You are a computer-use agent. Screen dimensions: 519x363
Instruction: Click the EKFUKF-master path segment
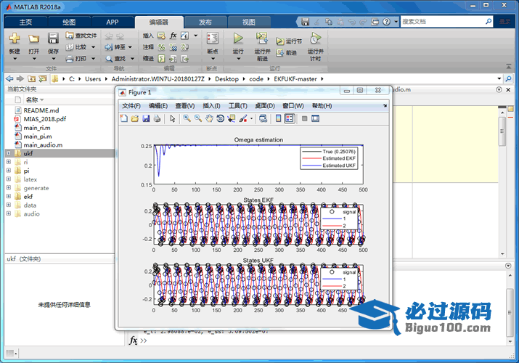(295, 78)
